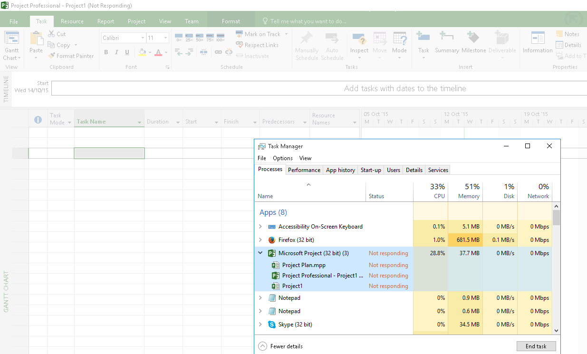Click the Inactivate button in the ribbon
Image resolution: width=587 pixels, height=354 pixels.
click(x=252, y=56)
